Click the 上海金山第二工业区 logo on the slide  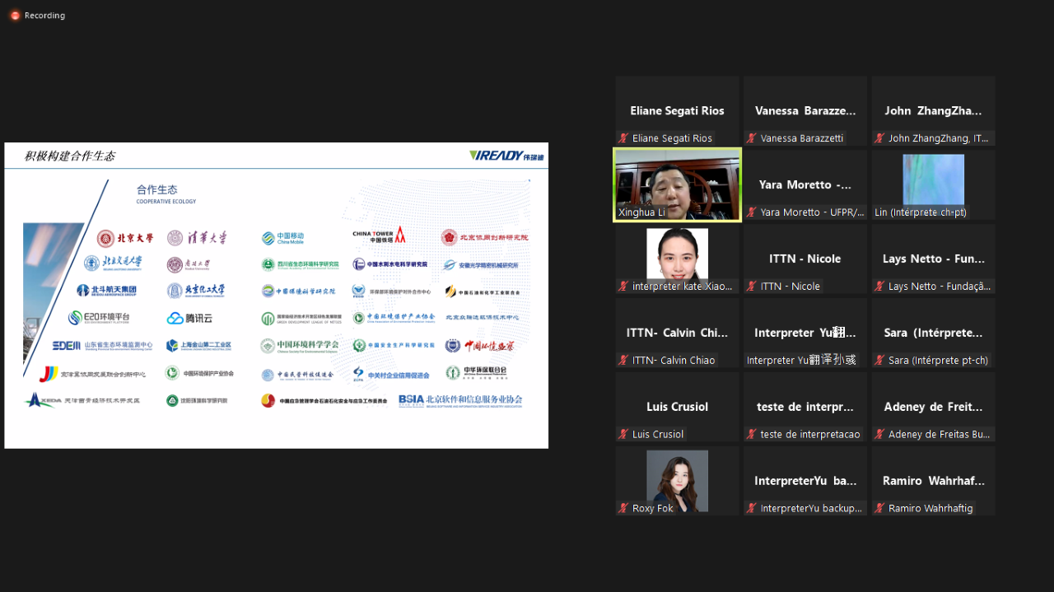click(x=198, y=346)
